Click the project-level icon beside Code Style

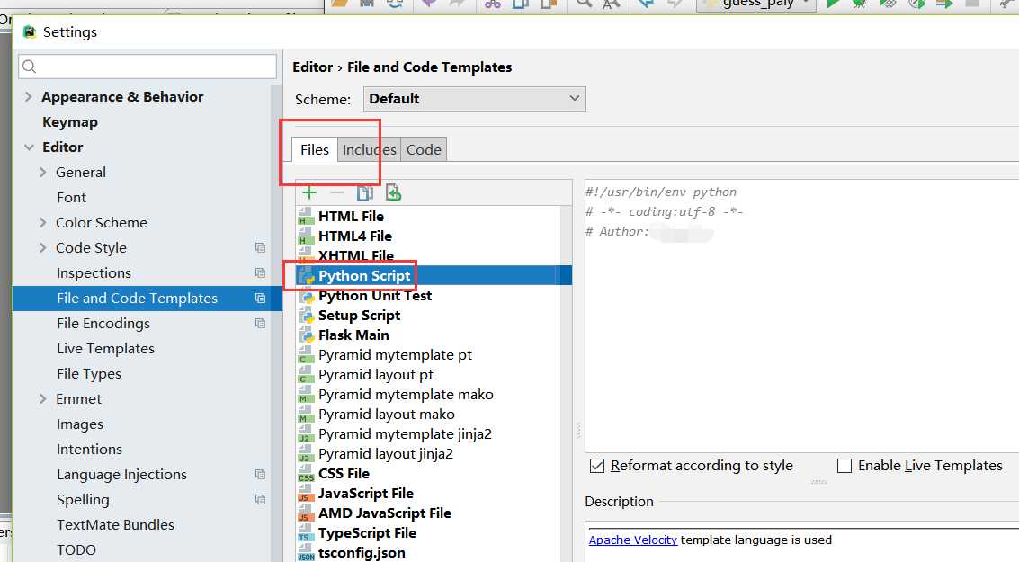point(260,247)
